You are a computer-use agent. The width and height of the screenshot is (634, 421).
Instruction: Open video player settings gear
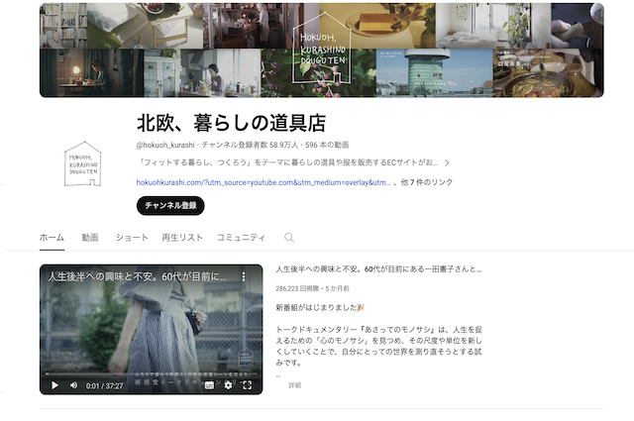coord(228,385)
